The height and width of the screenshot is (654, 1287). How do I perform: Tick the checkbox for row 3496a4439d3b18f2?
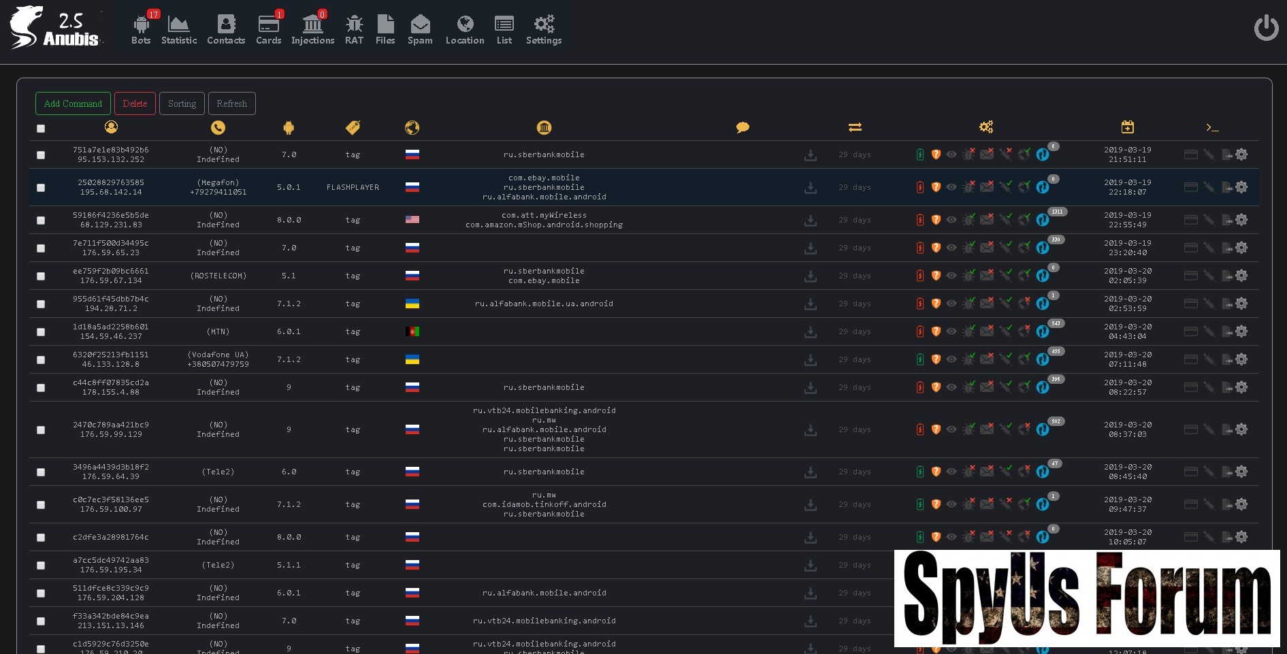point(41,472)
